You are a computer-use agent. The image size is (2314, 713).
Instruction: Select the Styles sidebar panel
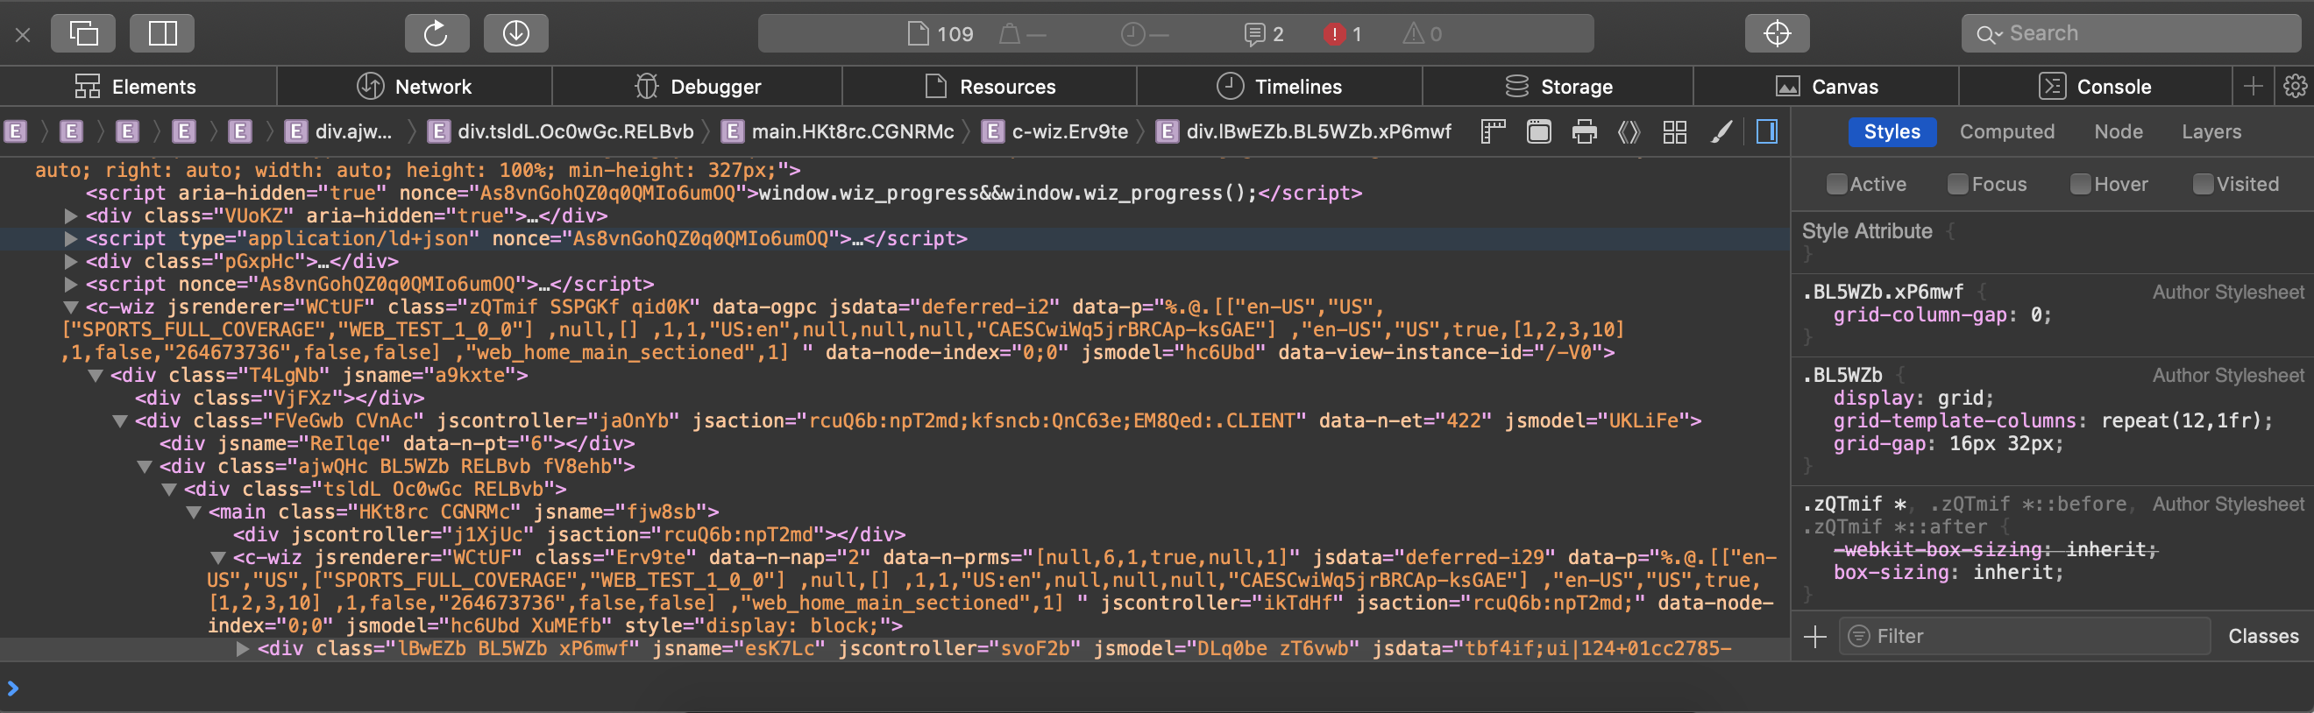(1892, 132)
